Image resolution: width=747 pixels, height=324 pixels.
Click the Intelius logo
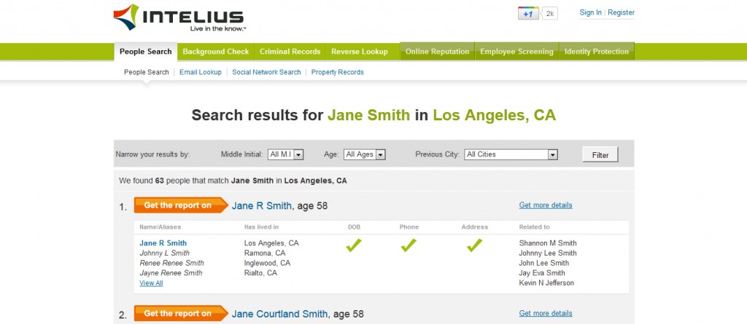point(179,17)
